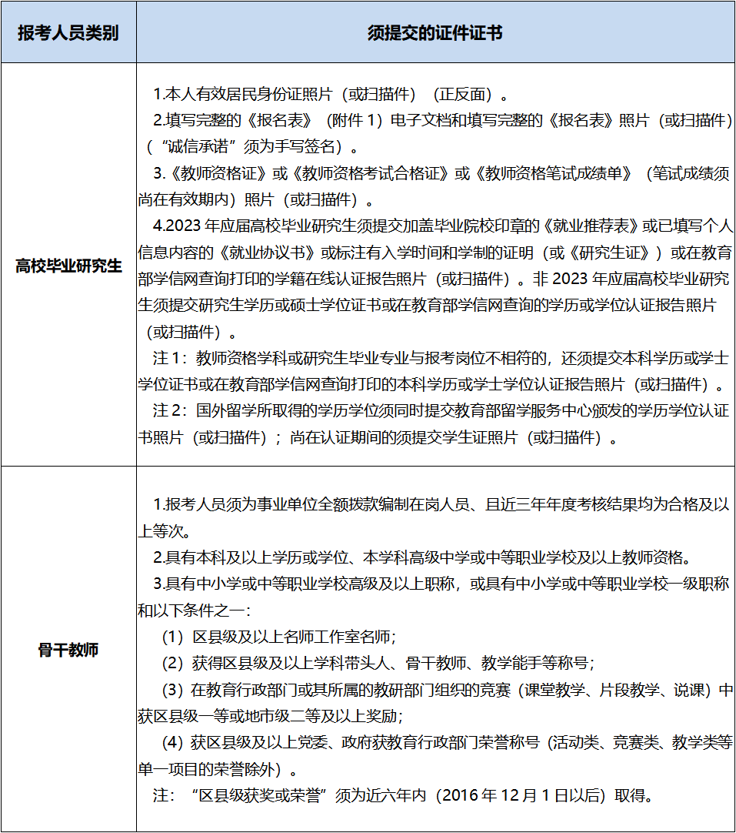The height and width of the screenshot is (833, 736).
Task: Select the 高校毕业研究生 row label
Action: point(68,266)
